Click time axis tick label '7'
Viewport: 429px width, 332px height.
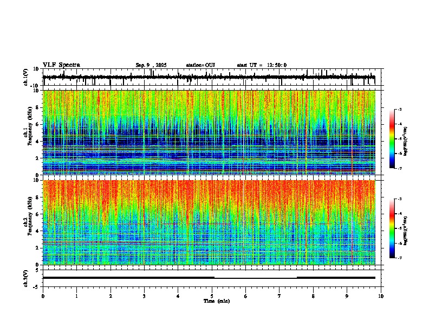(x=279, y=296)
